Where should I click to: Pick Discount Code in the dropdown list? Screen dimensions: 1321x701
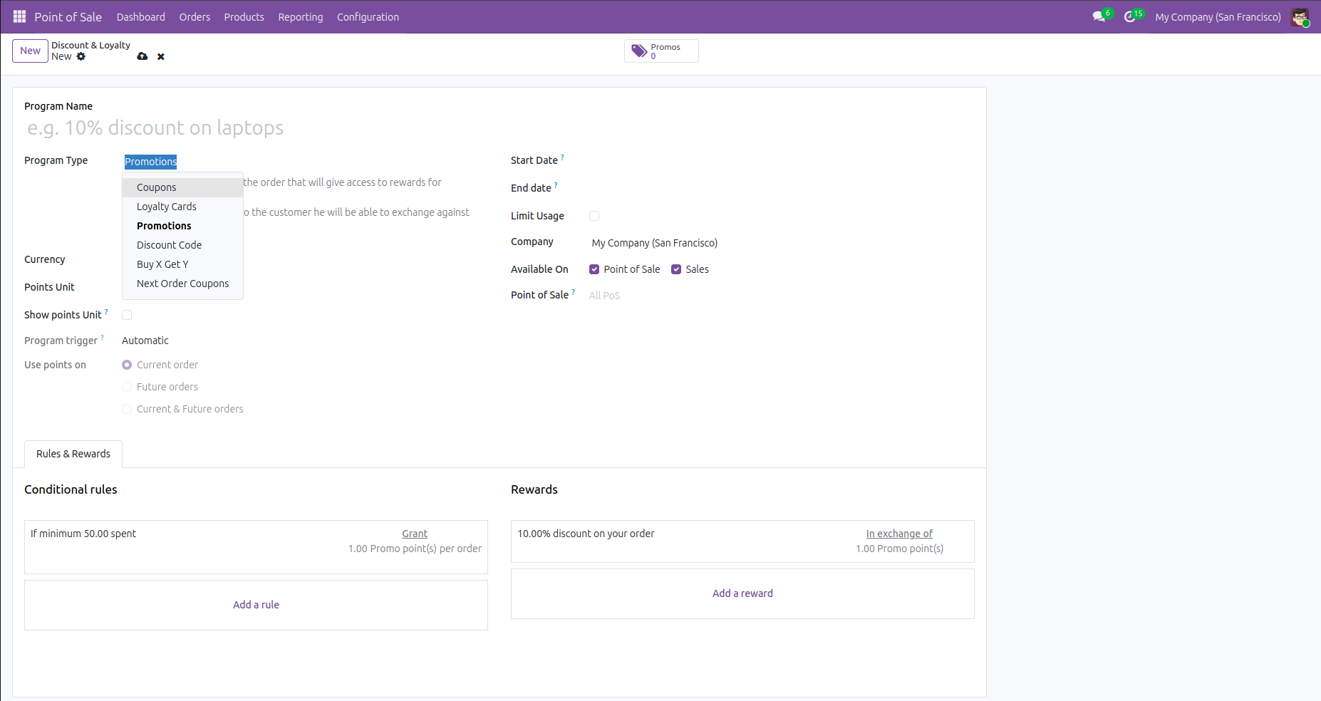(170, 245)
